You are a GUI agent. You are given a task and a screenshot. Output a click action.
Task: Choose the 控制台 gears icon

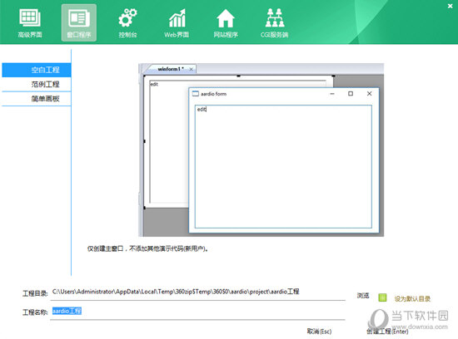127,23
